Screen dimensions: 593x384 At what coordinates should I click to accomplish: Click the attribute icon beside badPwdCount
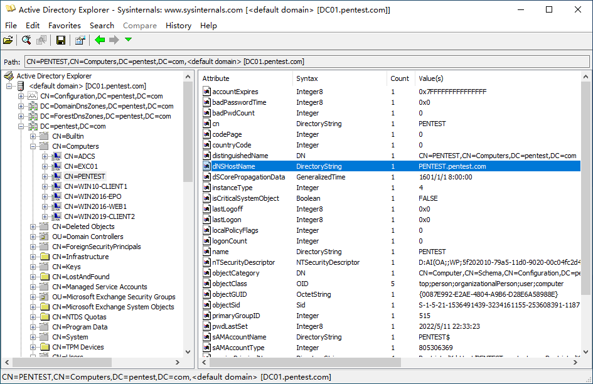tap(206, 113)
